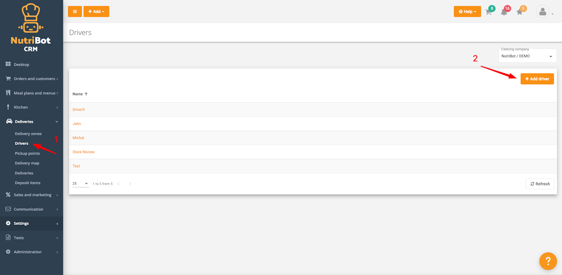The image size is (562, 275).
Task: Select Pickup points menu item
Action: (x=27, y=153)
